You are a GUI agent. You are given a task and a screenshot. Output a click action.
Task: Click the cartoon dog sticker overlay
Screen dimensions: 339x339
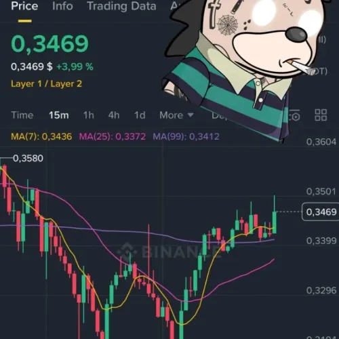pyautogui.click(x=246, y=68)
